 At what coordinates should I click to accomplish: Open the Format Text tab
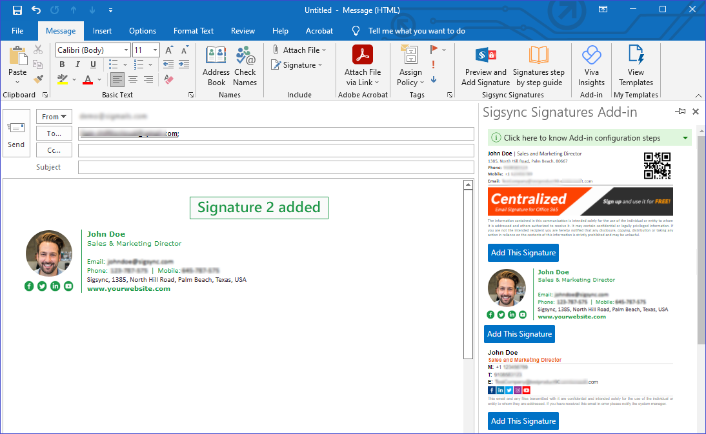tap(194, 31)
